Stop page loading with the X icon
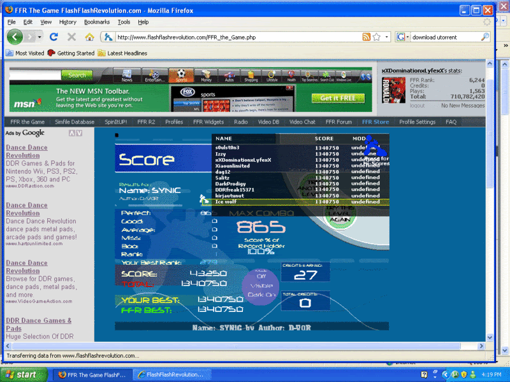 click(71, 37)
